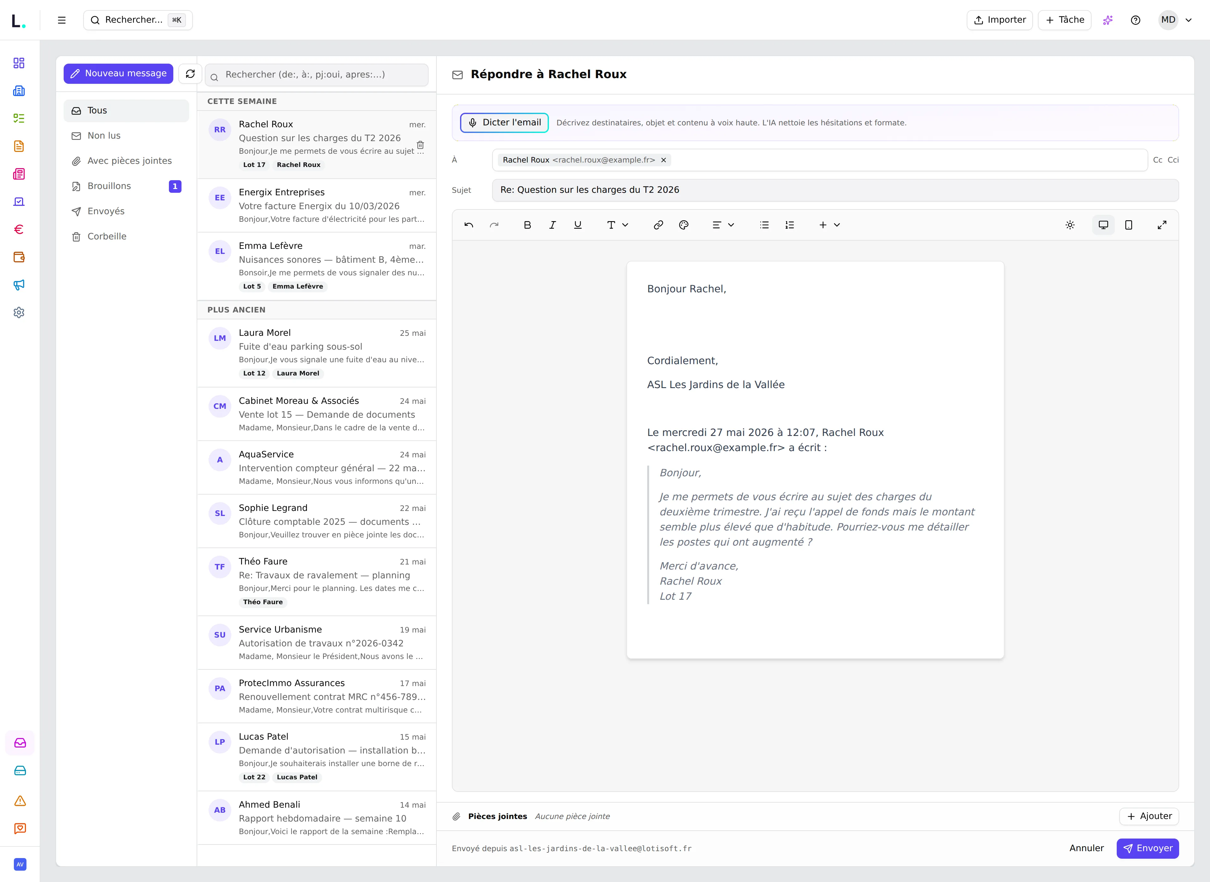Click the redo arrow in editor toolbar
Image resolution: width=1210 pixels, height=882 pixels.
tap(494, 225)
